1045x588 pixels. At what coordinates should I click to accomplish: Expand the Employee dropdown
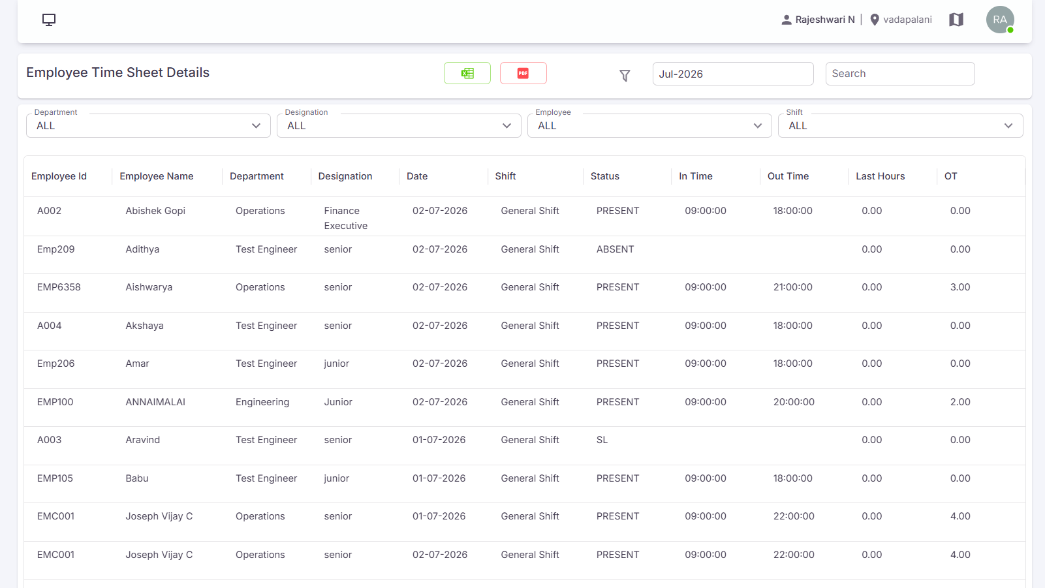click(649, 125)
